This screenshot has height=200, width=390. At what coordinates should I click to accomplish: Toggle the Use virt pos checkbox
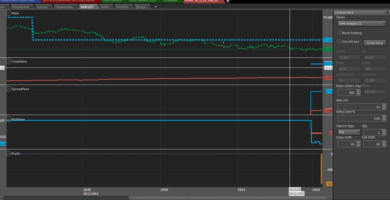(339, 41)
